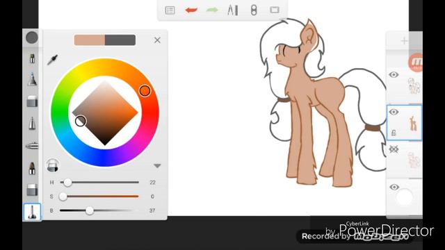Image resolution: width=445 pixels, height=250 pixels.
Task: Redo with the green forward arrow
Action: coord(212,10)
